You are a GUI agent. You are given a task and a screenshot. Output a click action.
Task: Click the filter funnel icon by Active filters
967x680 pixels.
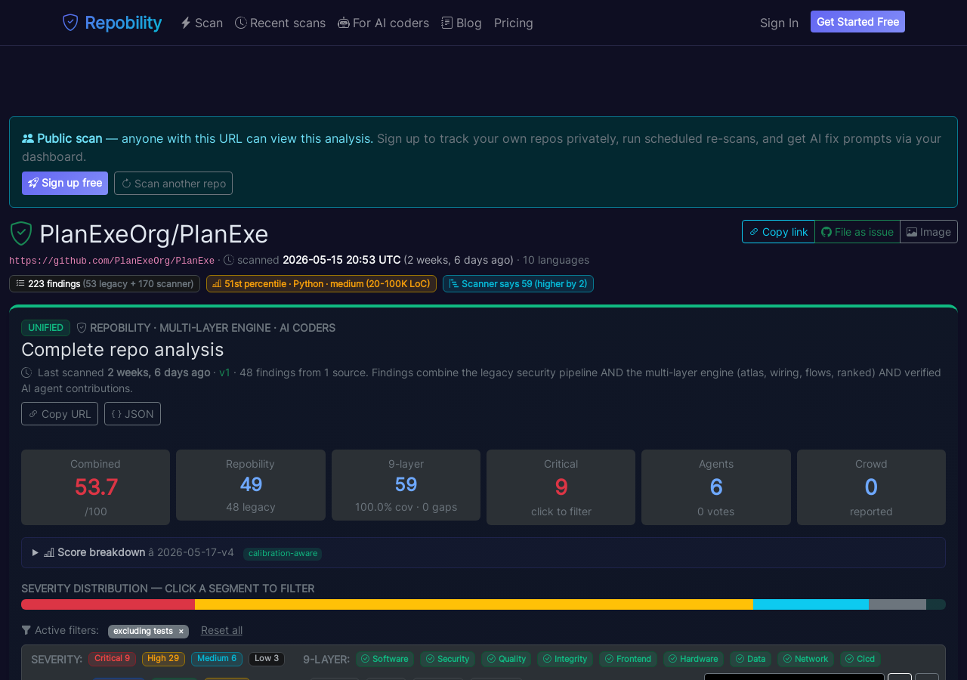click(x=26, y=630)
